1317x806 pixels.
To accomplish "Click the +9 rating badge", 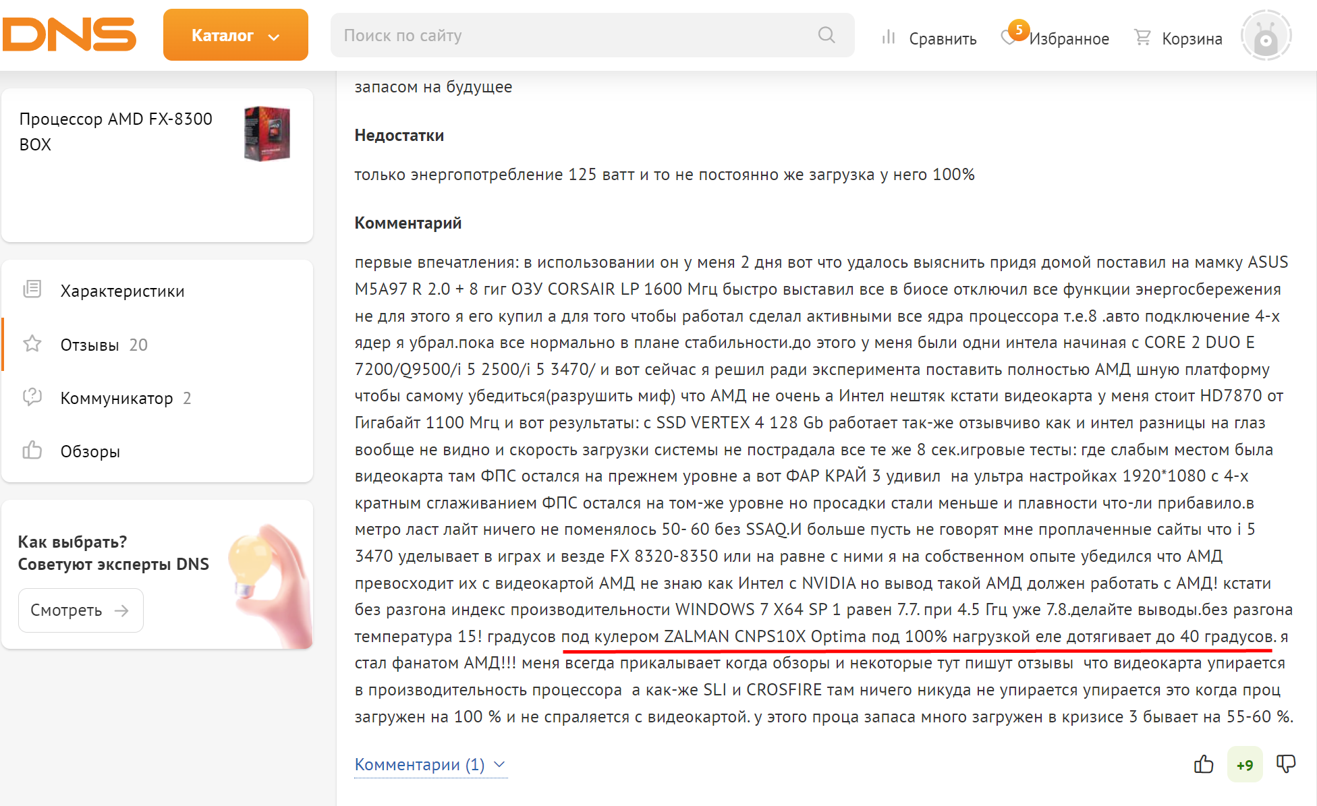I will tap(1245, 765).
